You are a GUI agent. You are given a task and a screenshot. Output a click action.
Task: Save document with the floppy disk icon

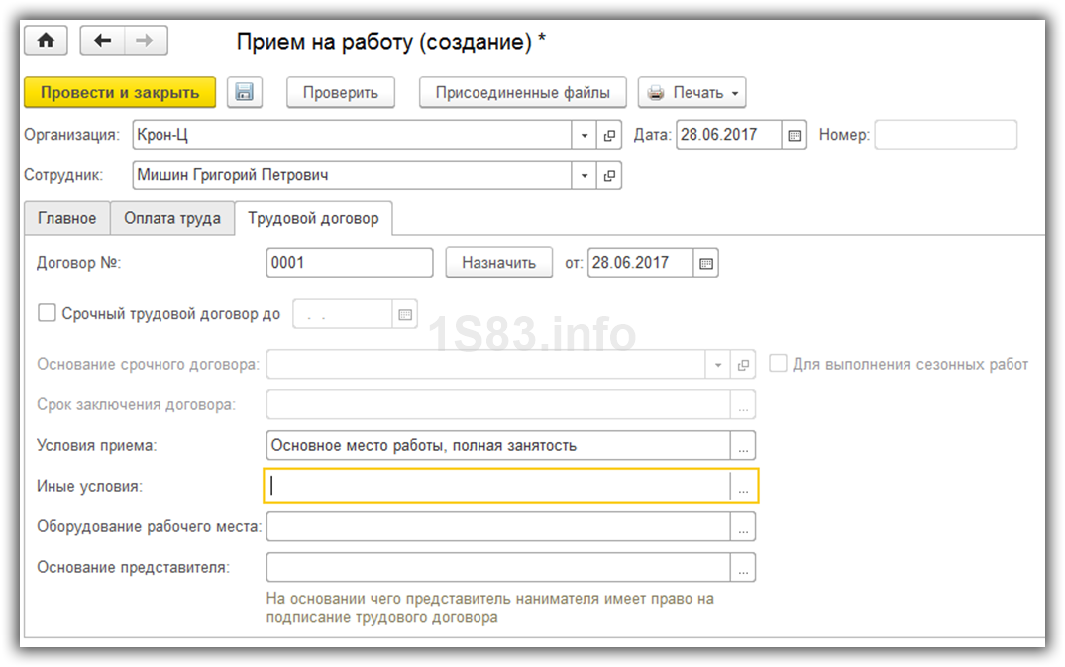click(244, 93)
